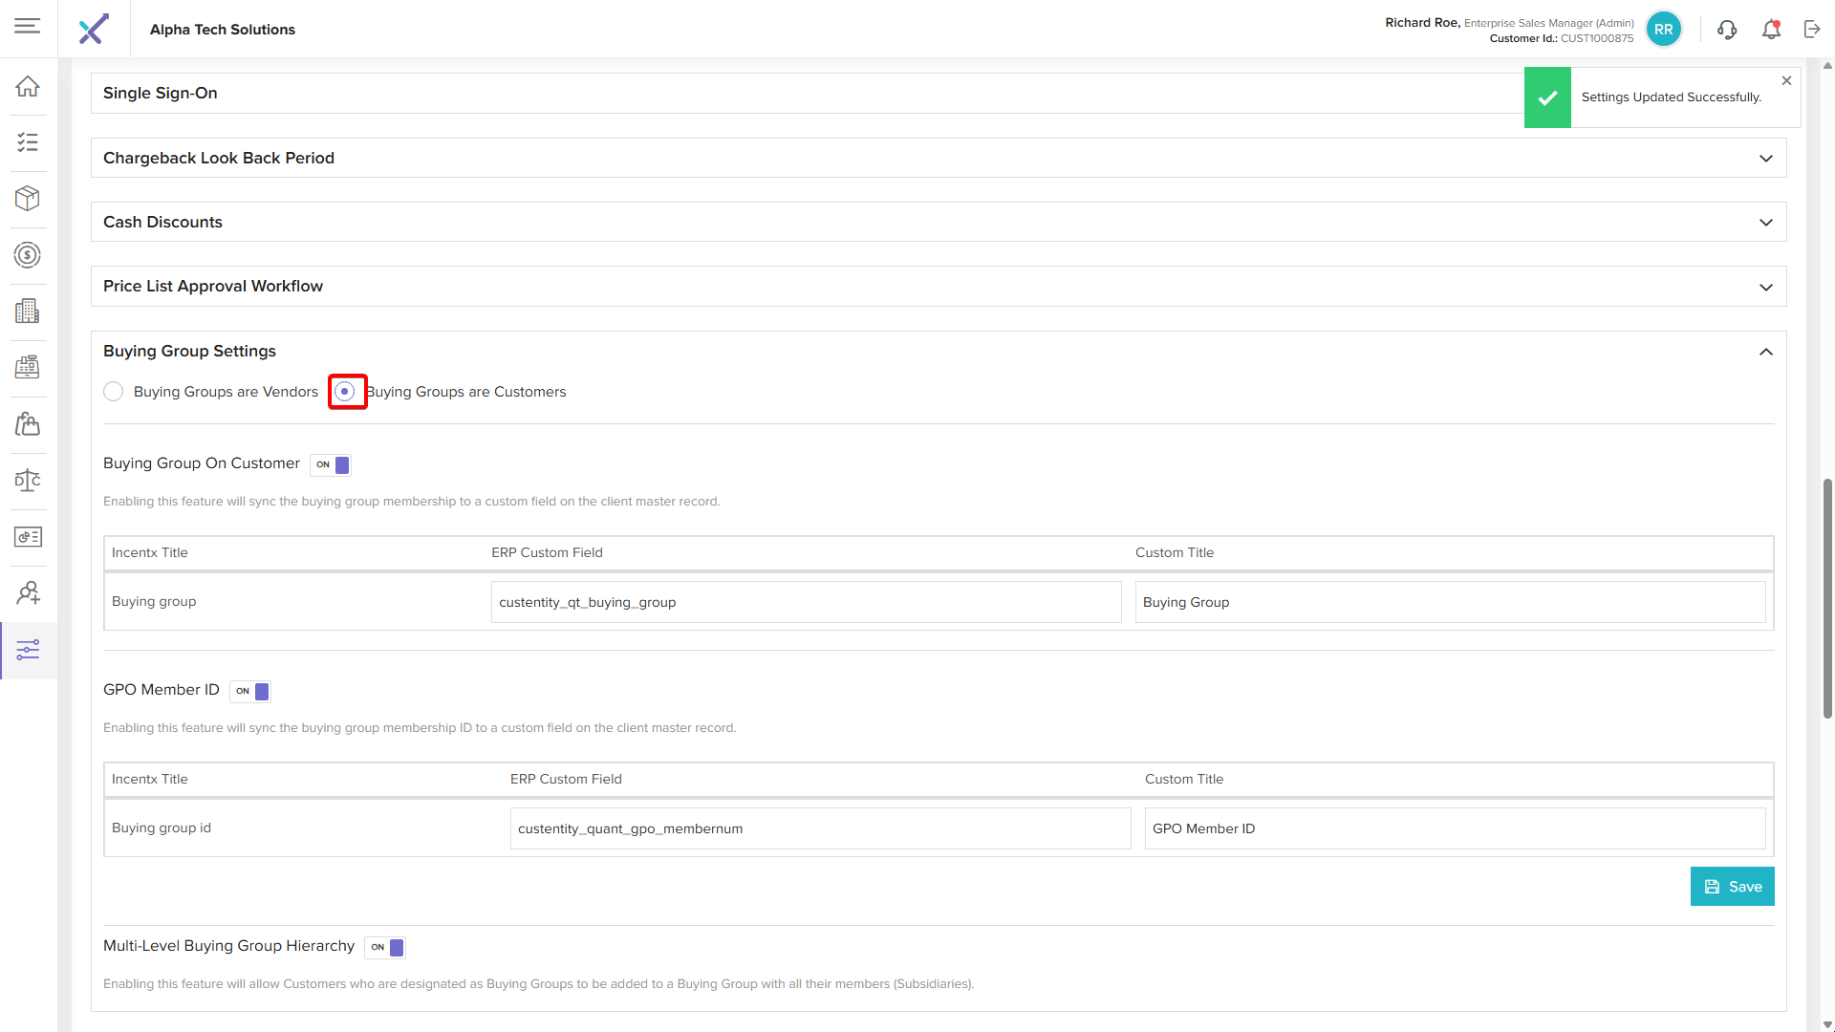
Task: Click the logout icon in header
Action: [x=1812, y=30]
